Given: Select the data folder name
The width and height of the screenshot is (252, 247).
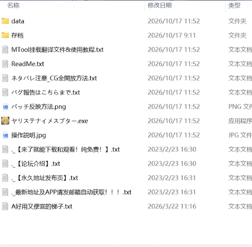Looking at the screenshot, I should tap(18, 21).
